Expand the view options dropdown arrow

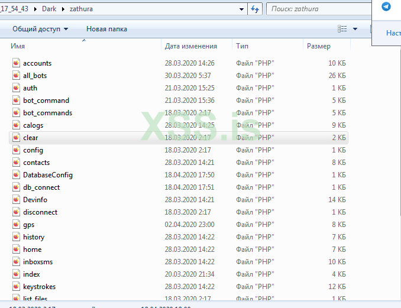[355, 29]
